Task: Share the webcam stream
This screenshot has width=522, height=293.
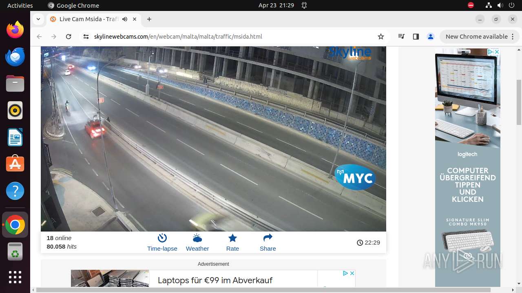Action: 268,243
